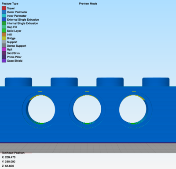
Task: Click the Y: 280.000 toolhead value
Action: pos(8,161)
